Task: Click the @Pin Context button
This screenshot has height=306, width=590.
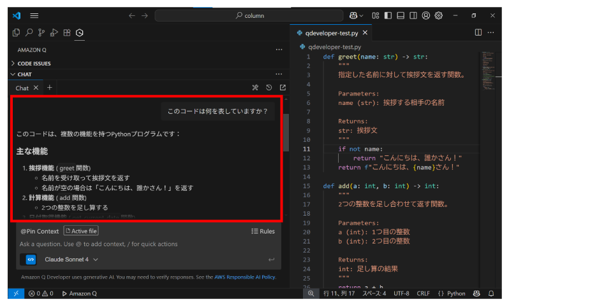Action: point(40,232)
